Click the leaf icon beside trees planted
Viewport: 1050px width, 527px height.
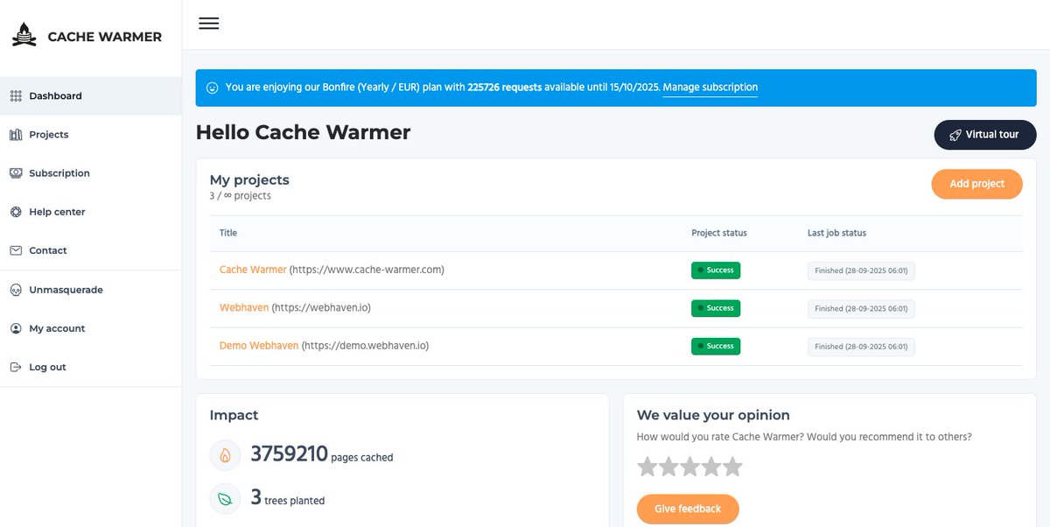225,499
